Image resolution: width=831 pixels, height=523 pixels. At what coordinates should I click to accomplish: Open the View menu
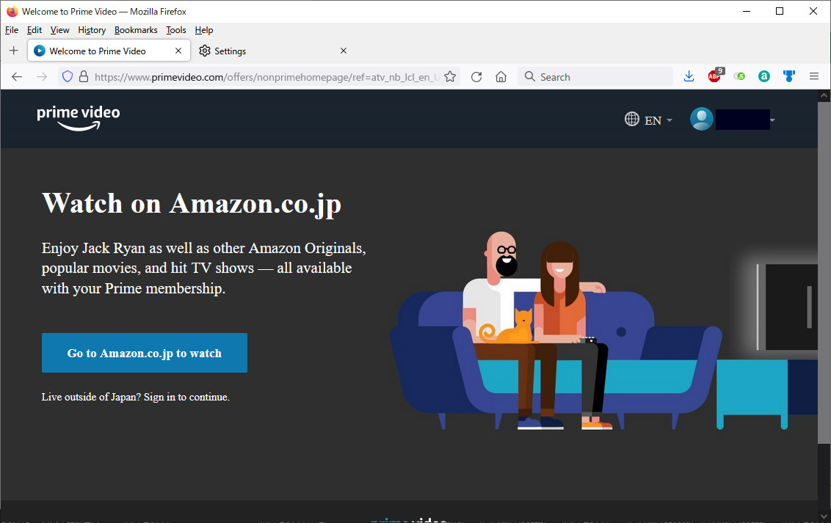click(x=60, y=30)
